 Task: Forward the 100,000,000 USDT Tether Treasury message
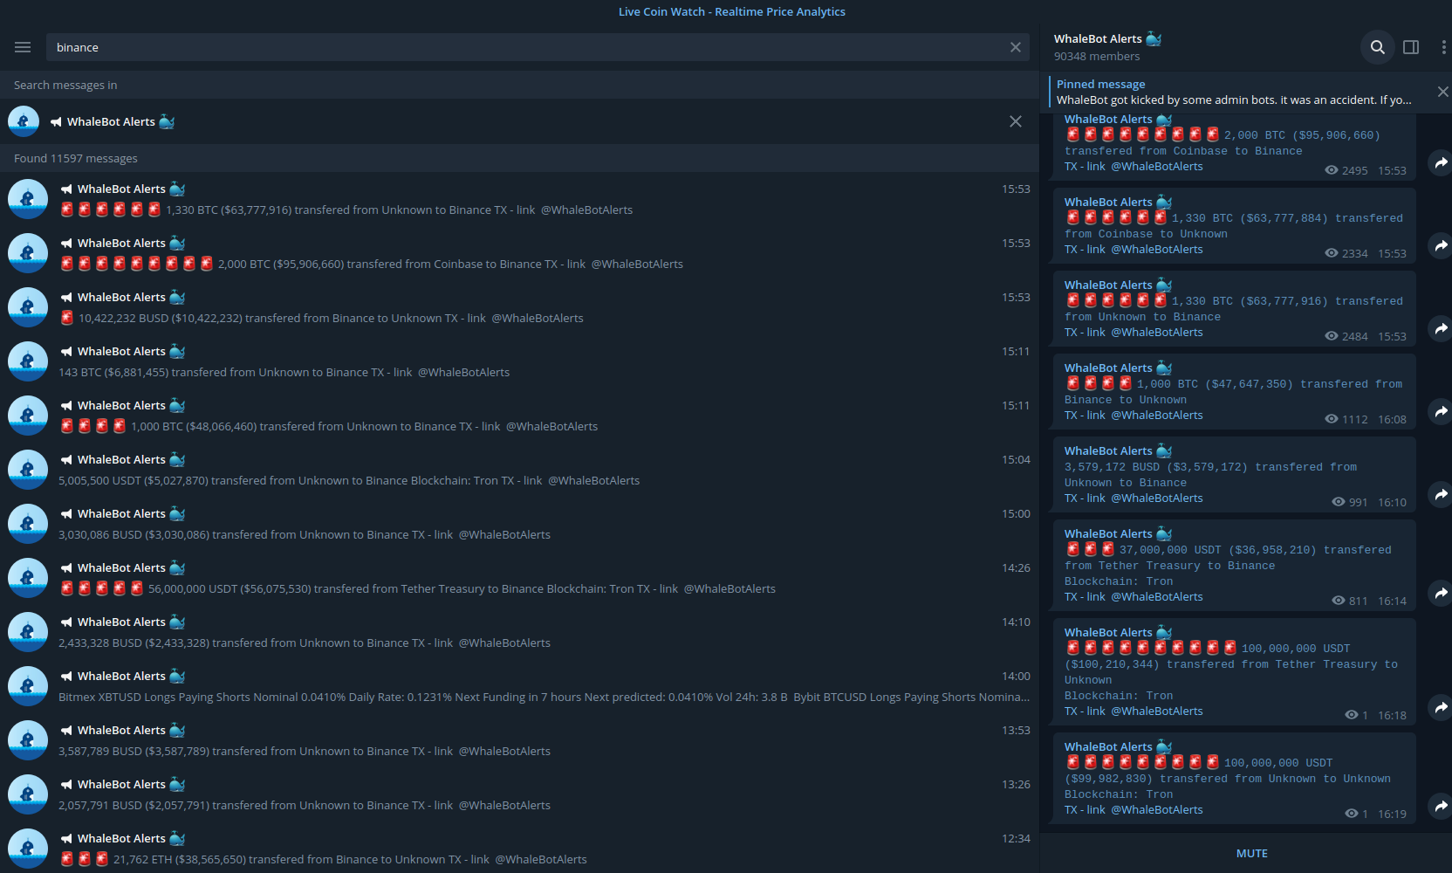point(1441,707)
